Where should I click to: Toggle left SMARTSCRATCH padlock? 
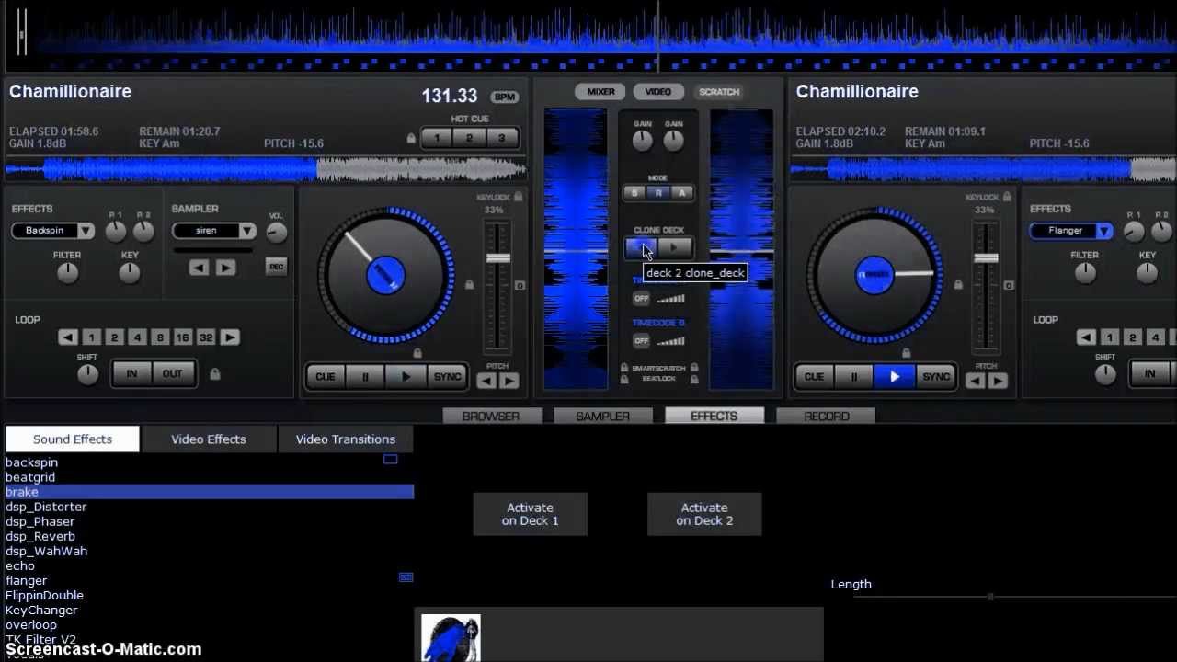tap(624, 368)
